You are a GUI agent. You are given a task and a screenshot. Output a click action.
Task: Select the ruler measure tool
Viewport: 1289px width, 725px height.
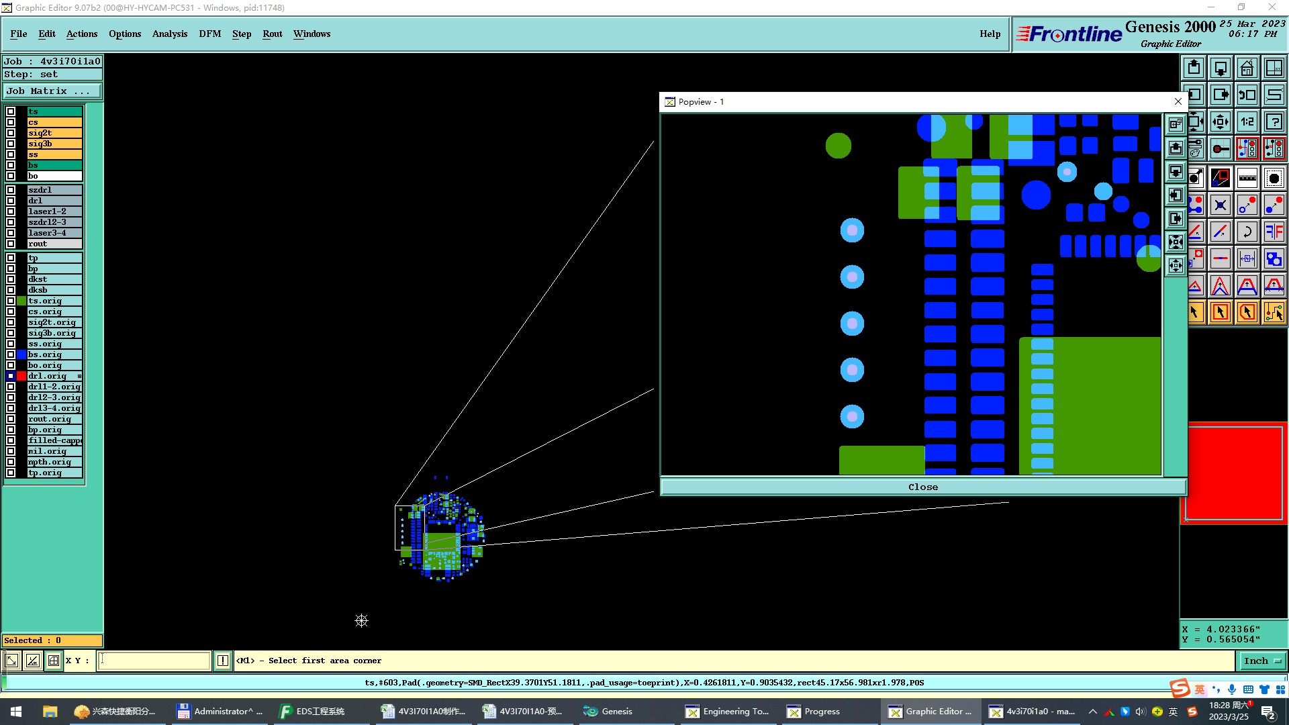coord(1247,178)
